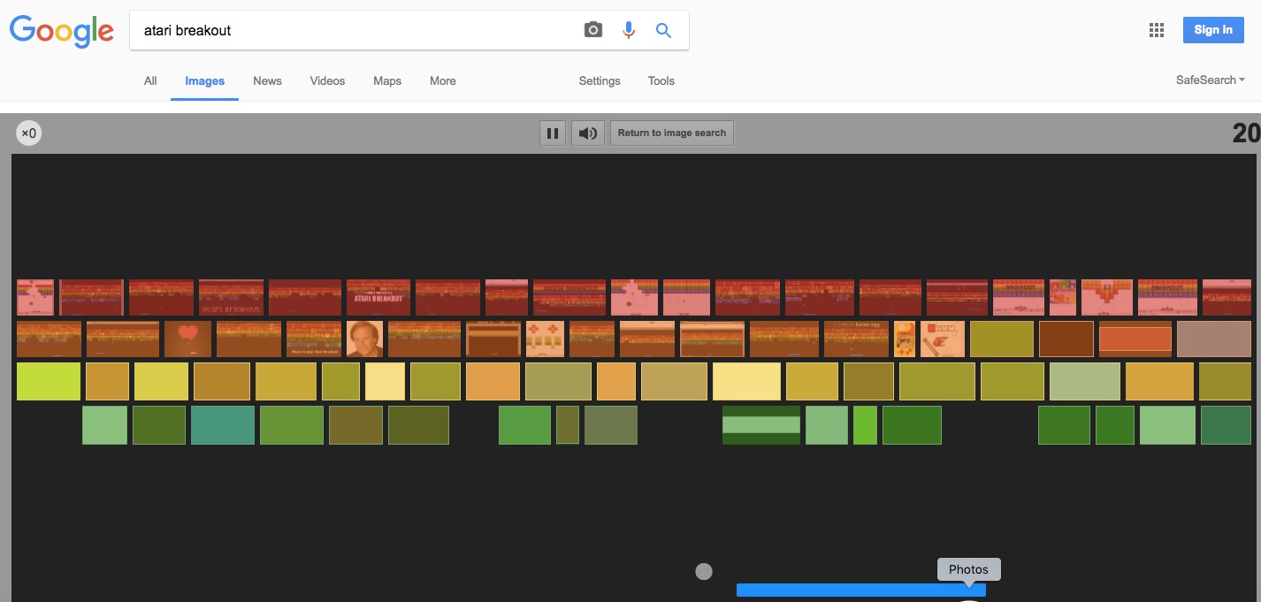Click the gray bouncing ball
Viewport: 1261px width, 602px height.
pos(704,572)
